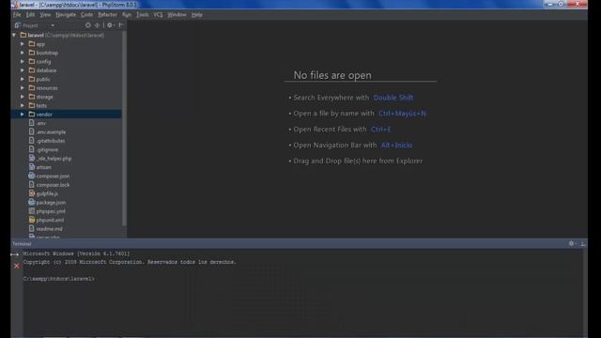Screen dimensions: 601x338
Task: Select the app folder icon
Action: point(32,44)
